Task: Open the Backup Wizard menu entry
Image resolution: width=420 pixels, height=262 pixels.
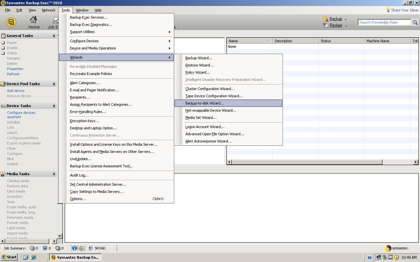Action: pos(228,58)
